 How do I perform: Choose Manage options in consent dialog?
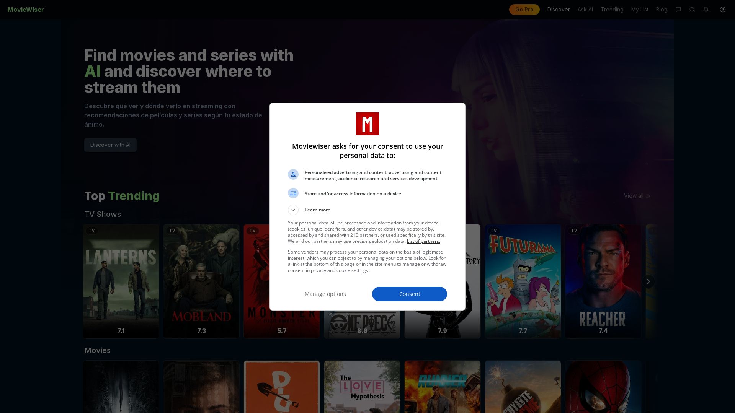325,294
